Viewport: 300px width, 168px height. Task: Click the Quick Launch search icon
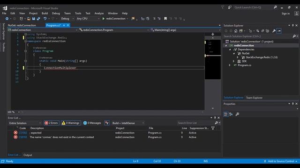pyautogui.click(x=275, y=7)
